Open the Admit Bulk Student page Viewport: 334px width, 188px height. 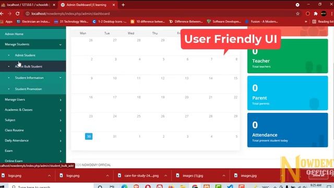tap(33, 66)
